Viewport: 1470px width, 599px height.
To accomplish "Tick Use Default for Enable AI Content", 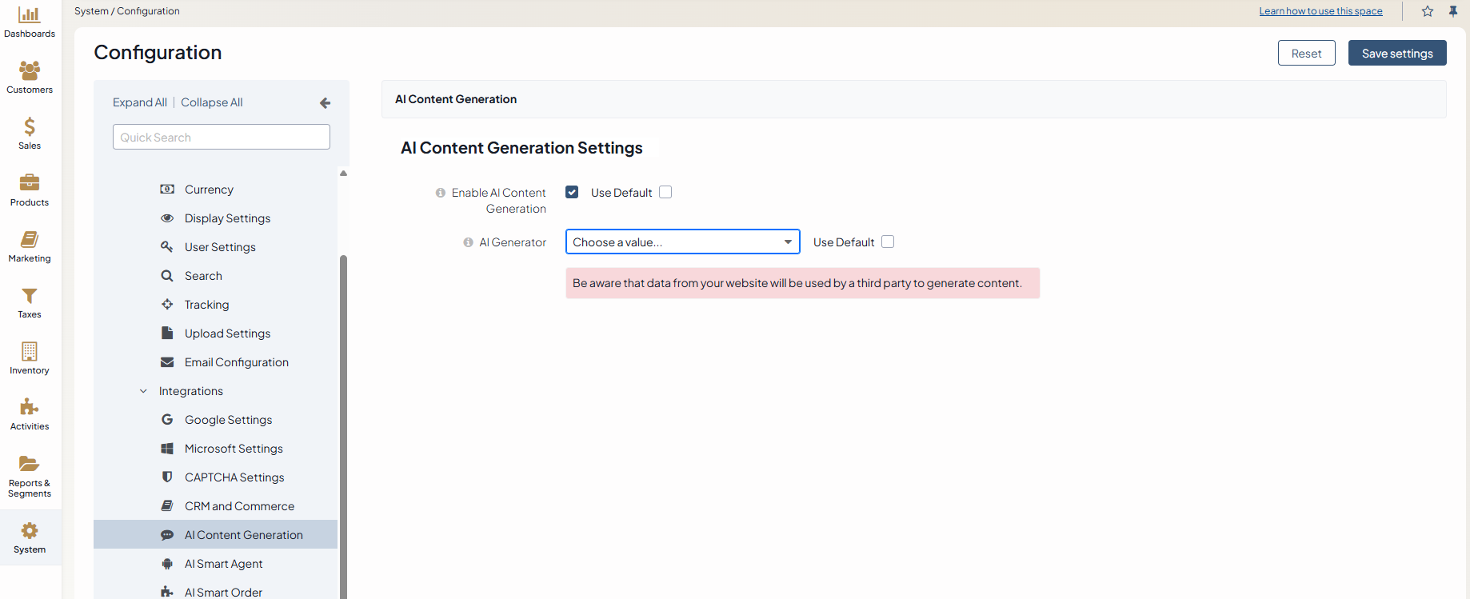I will pyautogui.click(x=665, y=192).
